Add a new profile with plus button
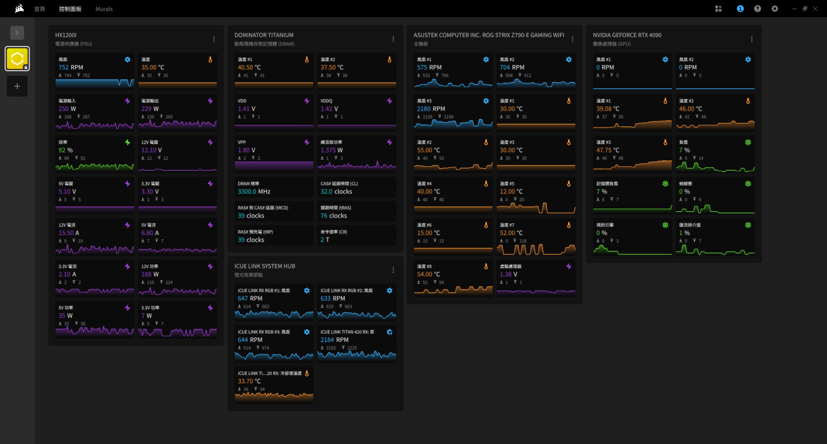Viewport: 827px width, 444px height. coord(17,86)
